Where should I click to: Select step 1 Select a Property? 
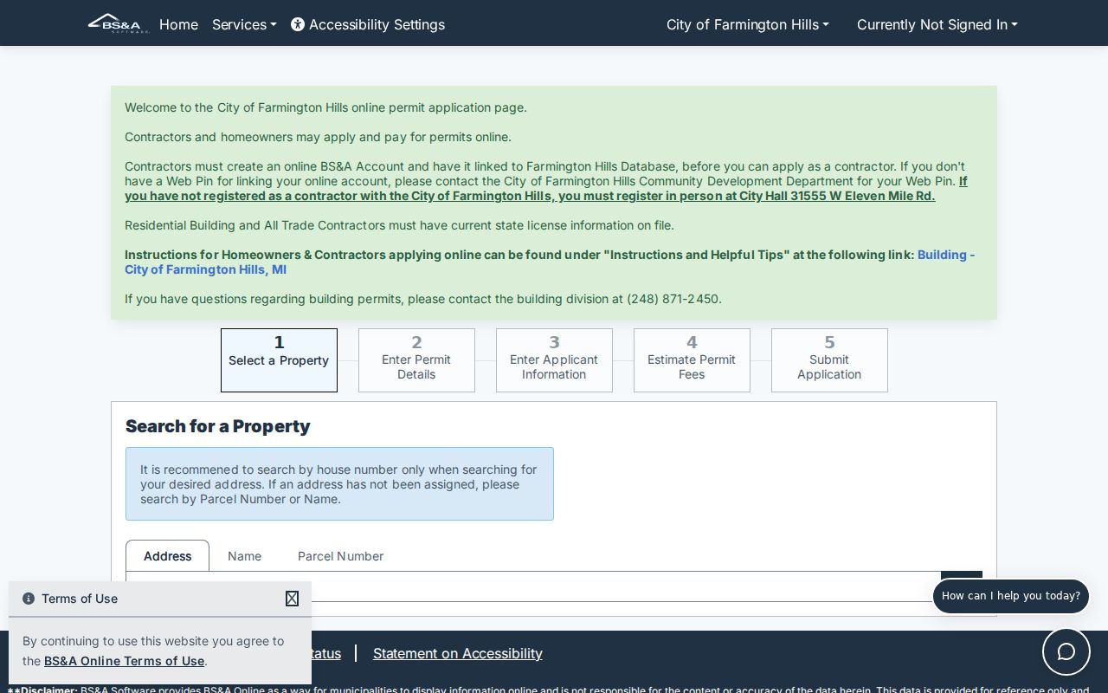coord(279,360)
